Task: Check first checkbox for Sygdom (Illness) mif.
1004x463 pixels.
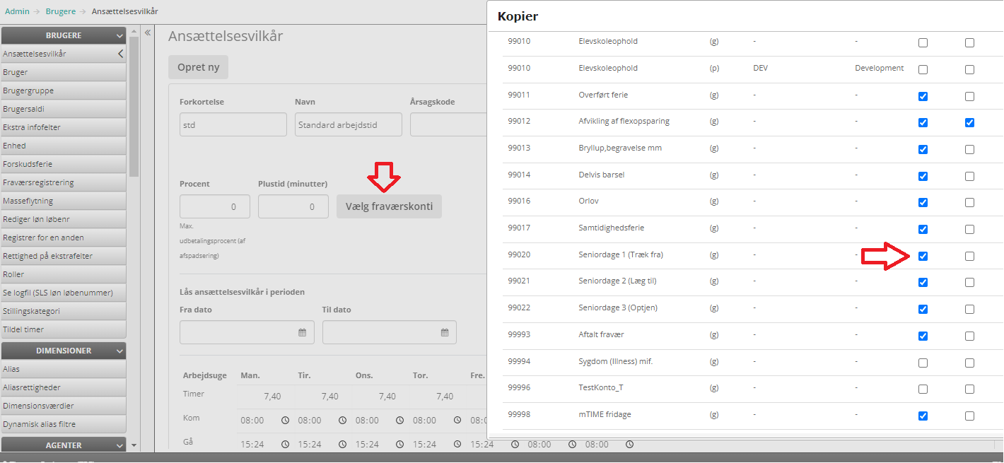Action: pos(923,363)
